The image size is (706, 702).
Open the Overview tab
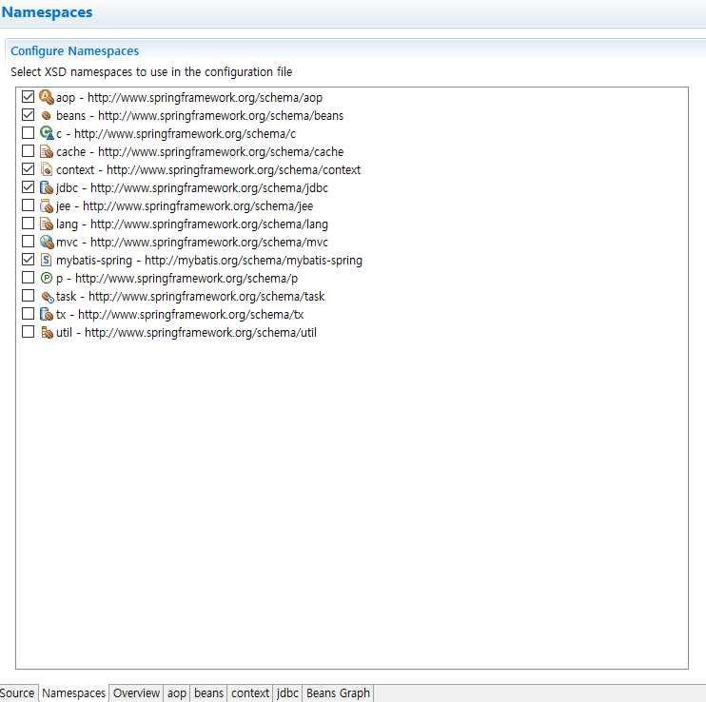136,693
